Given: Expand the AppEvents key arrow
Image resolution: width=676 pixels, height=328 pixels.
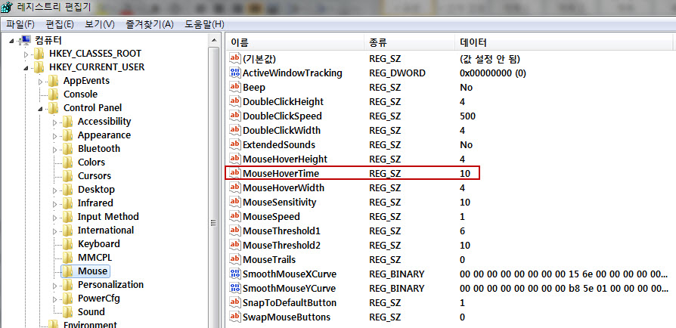Looking at the screenshot, I should [40, 82].
